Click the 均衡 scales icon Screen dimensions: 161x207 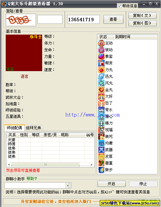(101, 143)
